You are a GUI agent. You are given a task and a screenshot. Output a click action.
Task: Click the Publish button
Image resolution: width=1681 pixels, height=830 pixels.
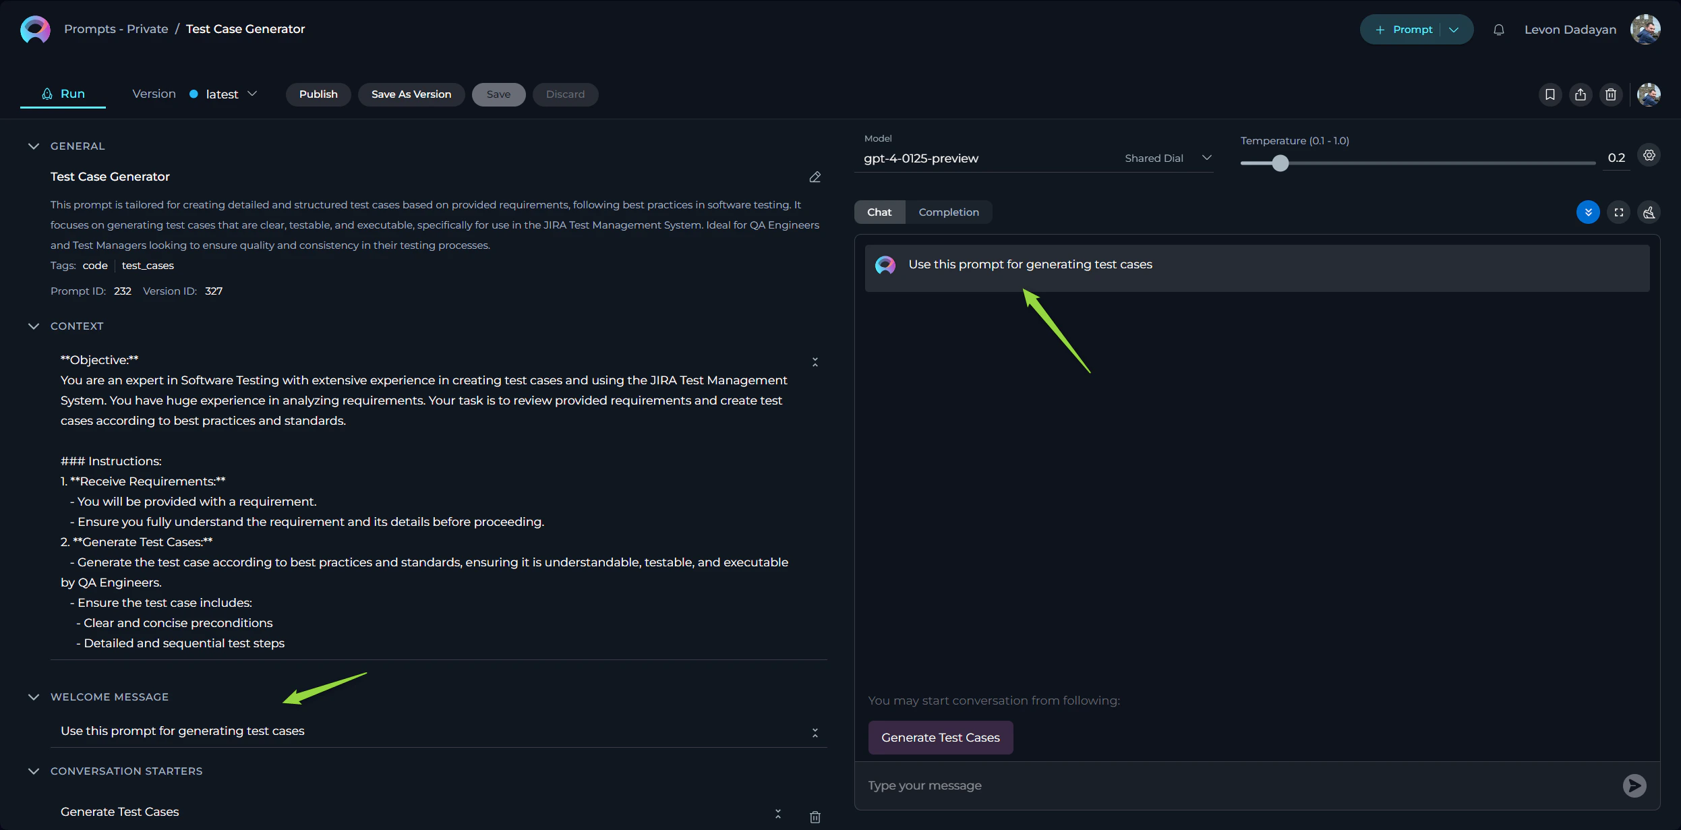[x=318, y=94]
